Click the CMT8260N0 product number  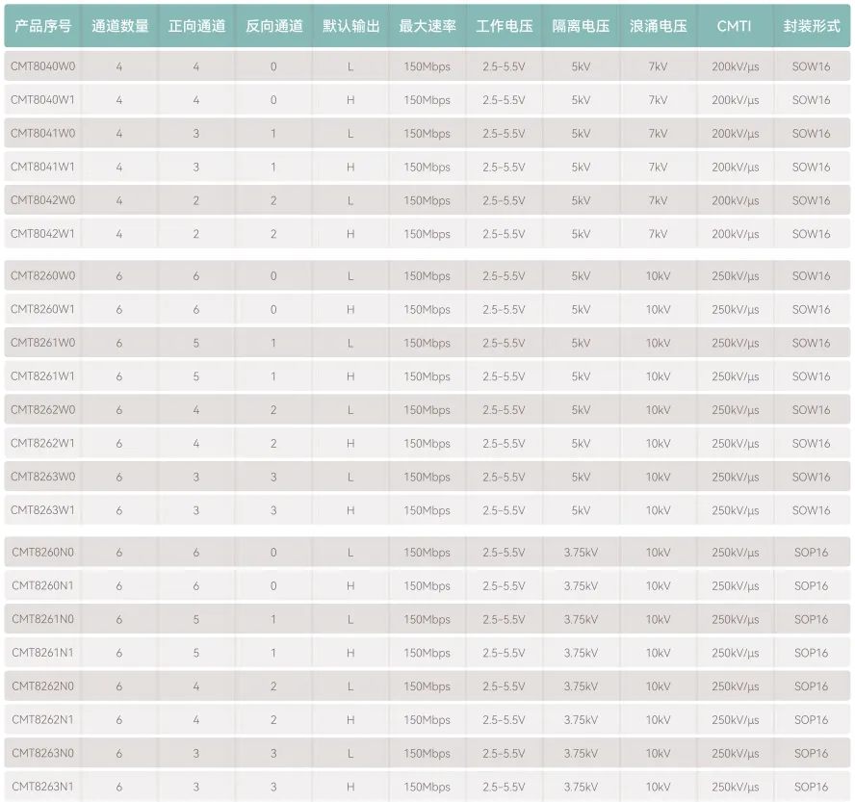(42, 553)
